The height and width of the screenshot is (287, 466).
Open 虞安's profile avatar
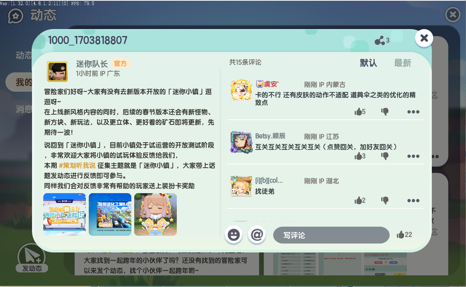[241, 90]
